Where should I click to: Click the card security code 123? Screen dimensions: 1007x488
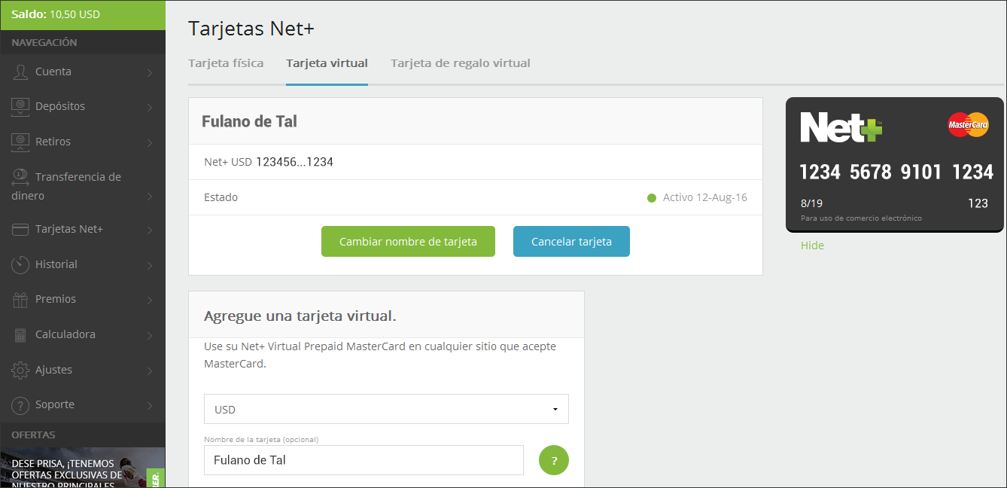pyautogui.click(x=978, y=203)
